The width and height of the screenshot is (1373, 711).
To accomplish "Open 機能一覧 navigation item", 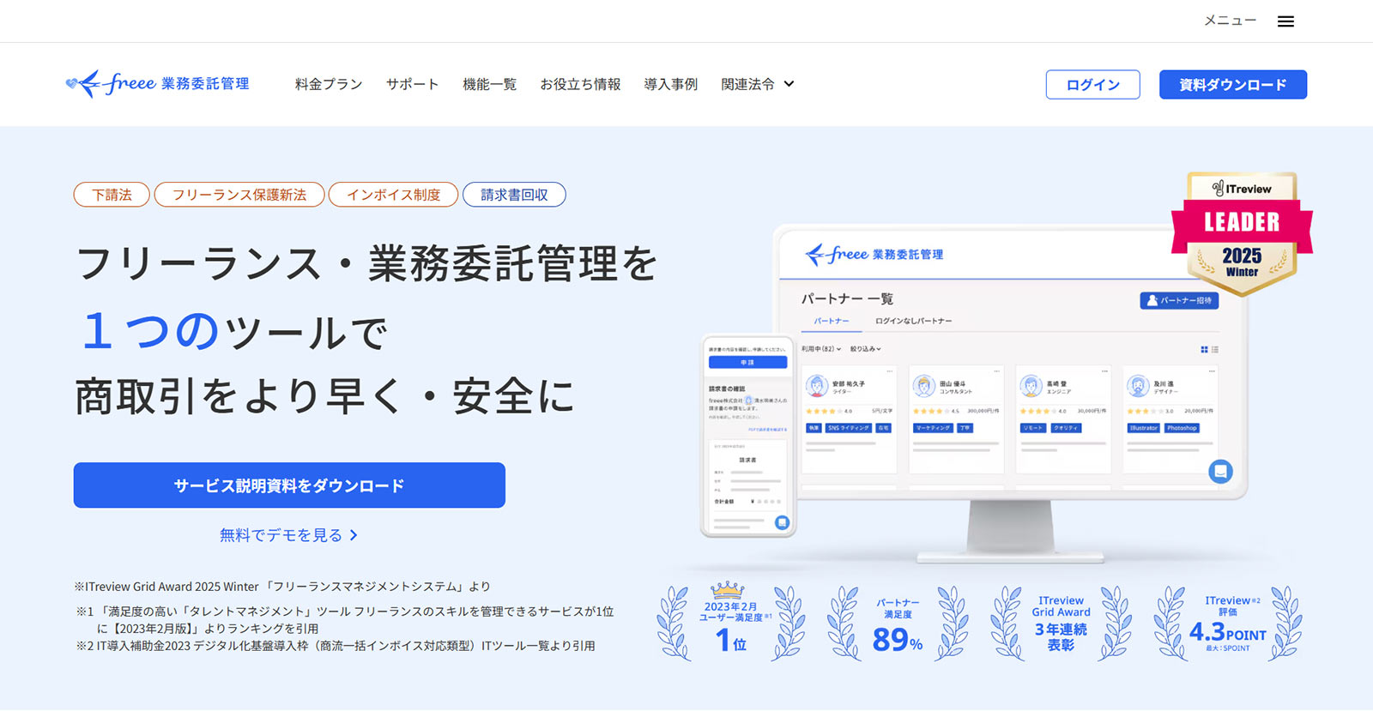I will [489, 84].
